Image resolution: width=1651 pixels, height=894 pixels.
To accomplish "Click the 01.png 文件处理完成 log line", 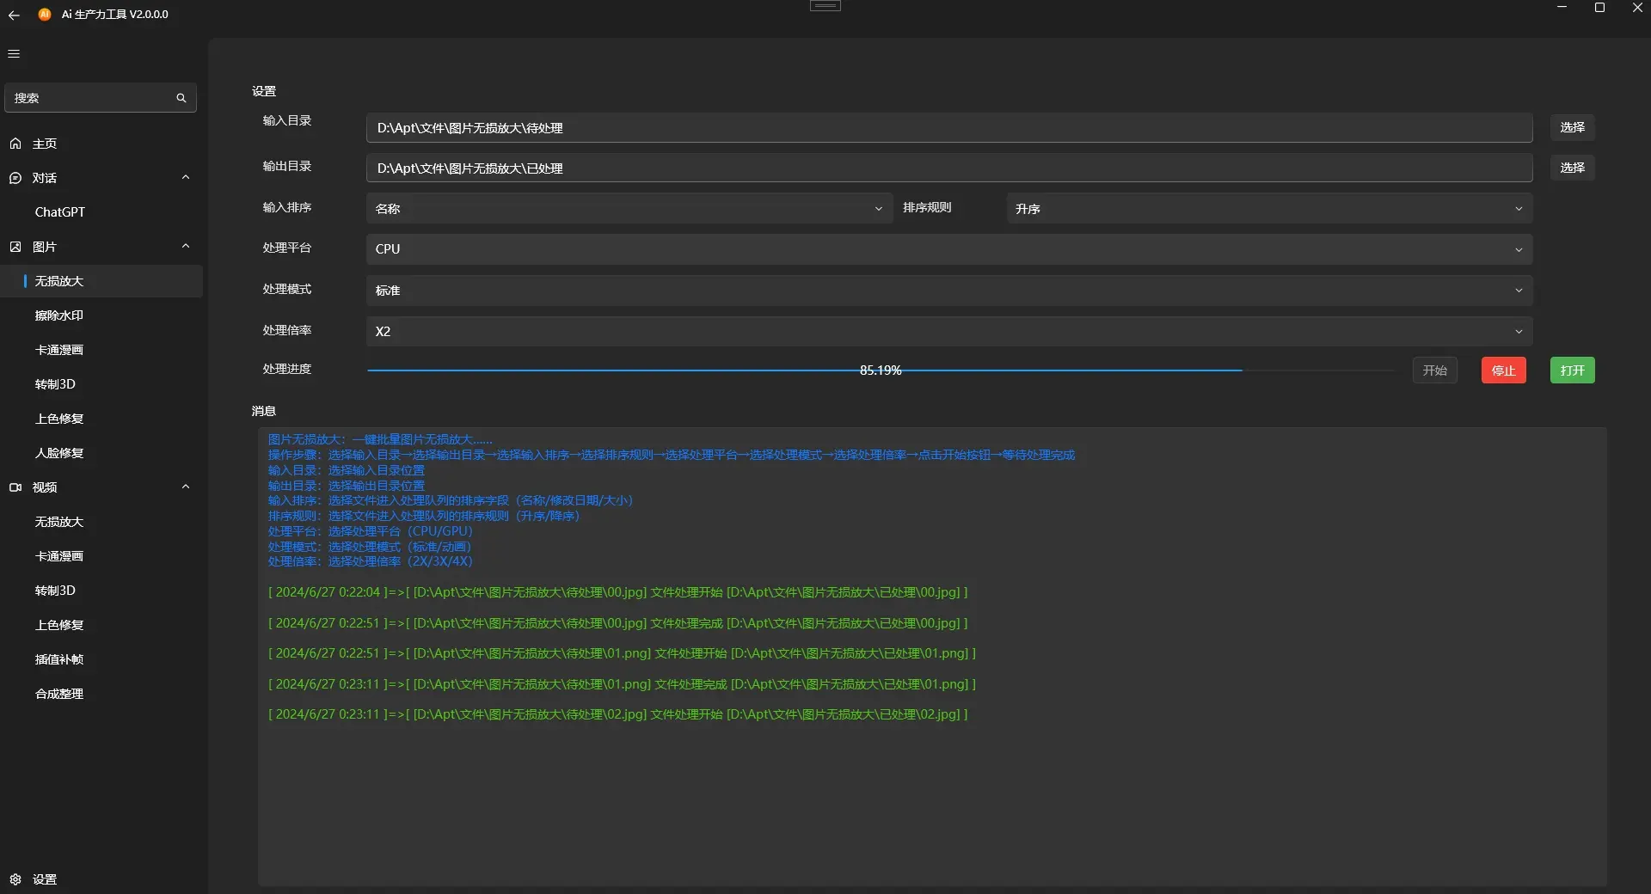I will tap(622, 684).
